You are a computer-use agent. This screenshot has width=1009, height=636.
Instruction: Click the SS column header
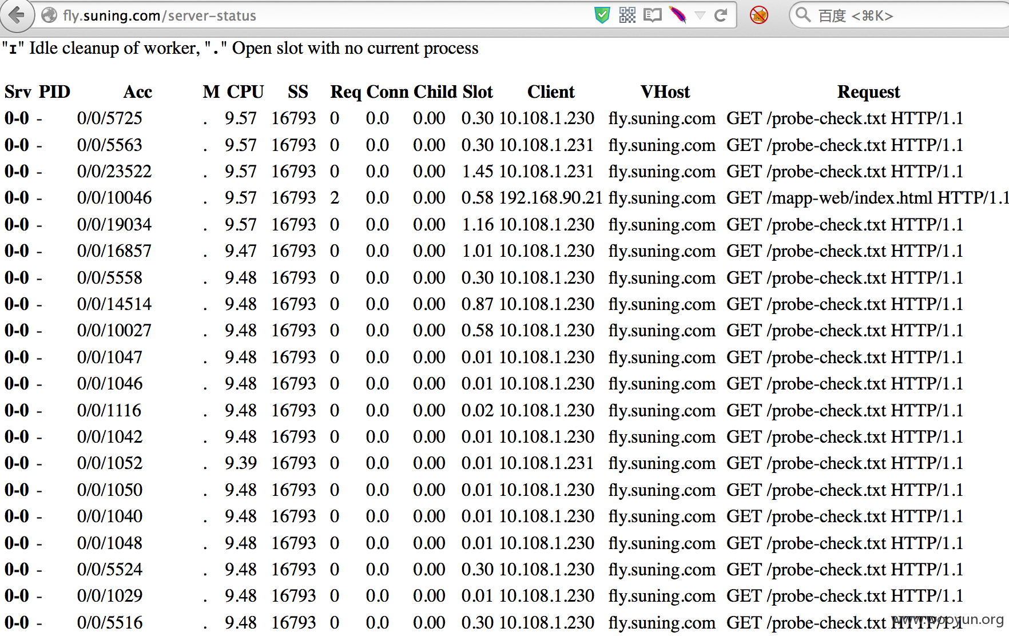click(298, 92)
